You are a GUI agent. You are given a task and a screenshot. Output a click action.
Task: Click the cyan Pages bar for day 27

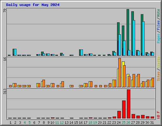[134, 38]
